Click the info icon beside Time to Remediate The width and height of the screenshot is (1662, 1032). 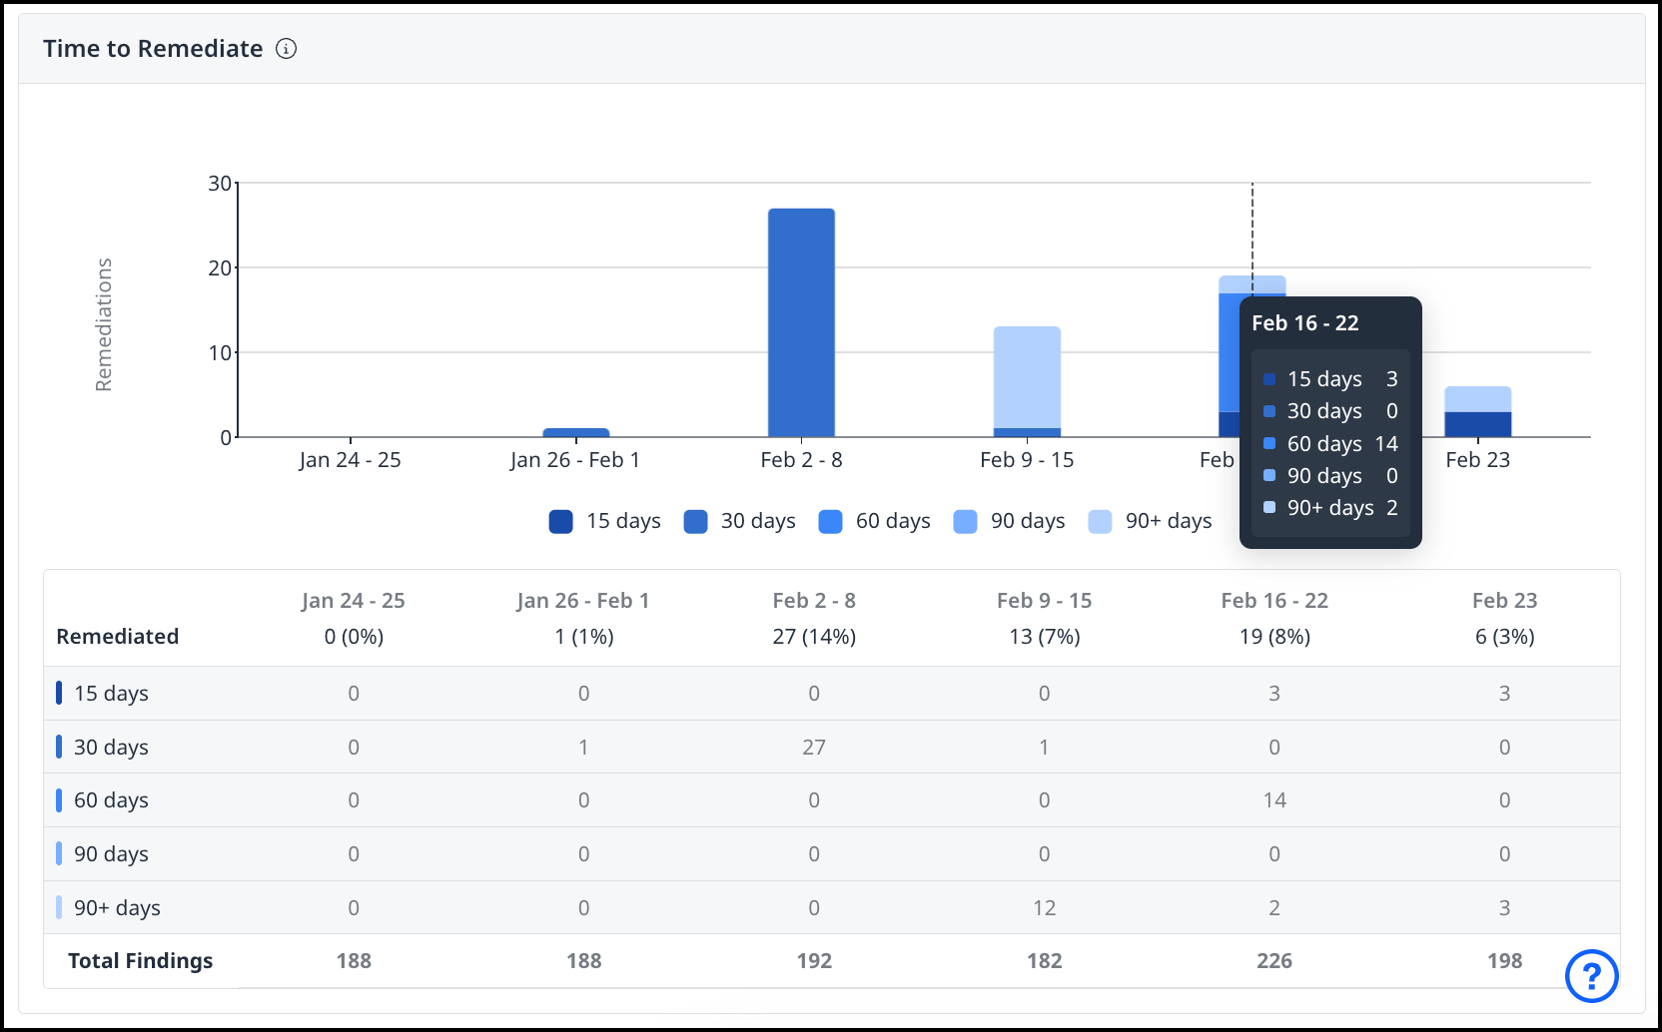tap(287, 49)
